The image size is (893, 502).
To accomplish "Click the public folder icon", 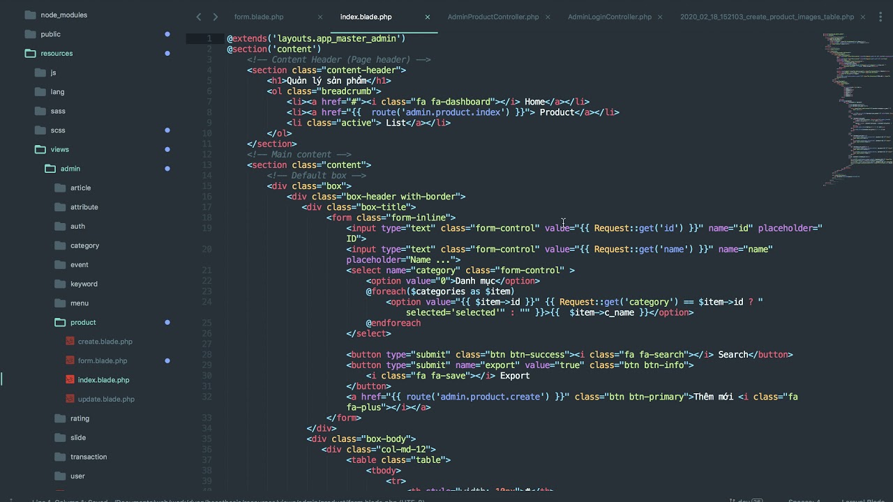I will coord(30,34).
